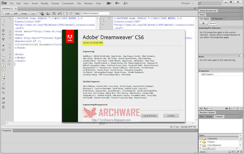This screenshot has height=154, width=244.
Task: Click Balance Braces icon
Action: pos(3,50)
